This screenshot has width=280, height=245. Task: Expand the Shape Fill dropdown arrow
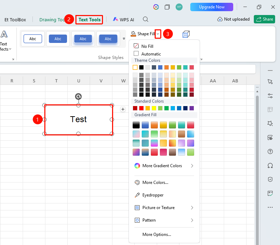tap(158, 34)
